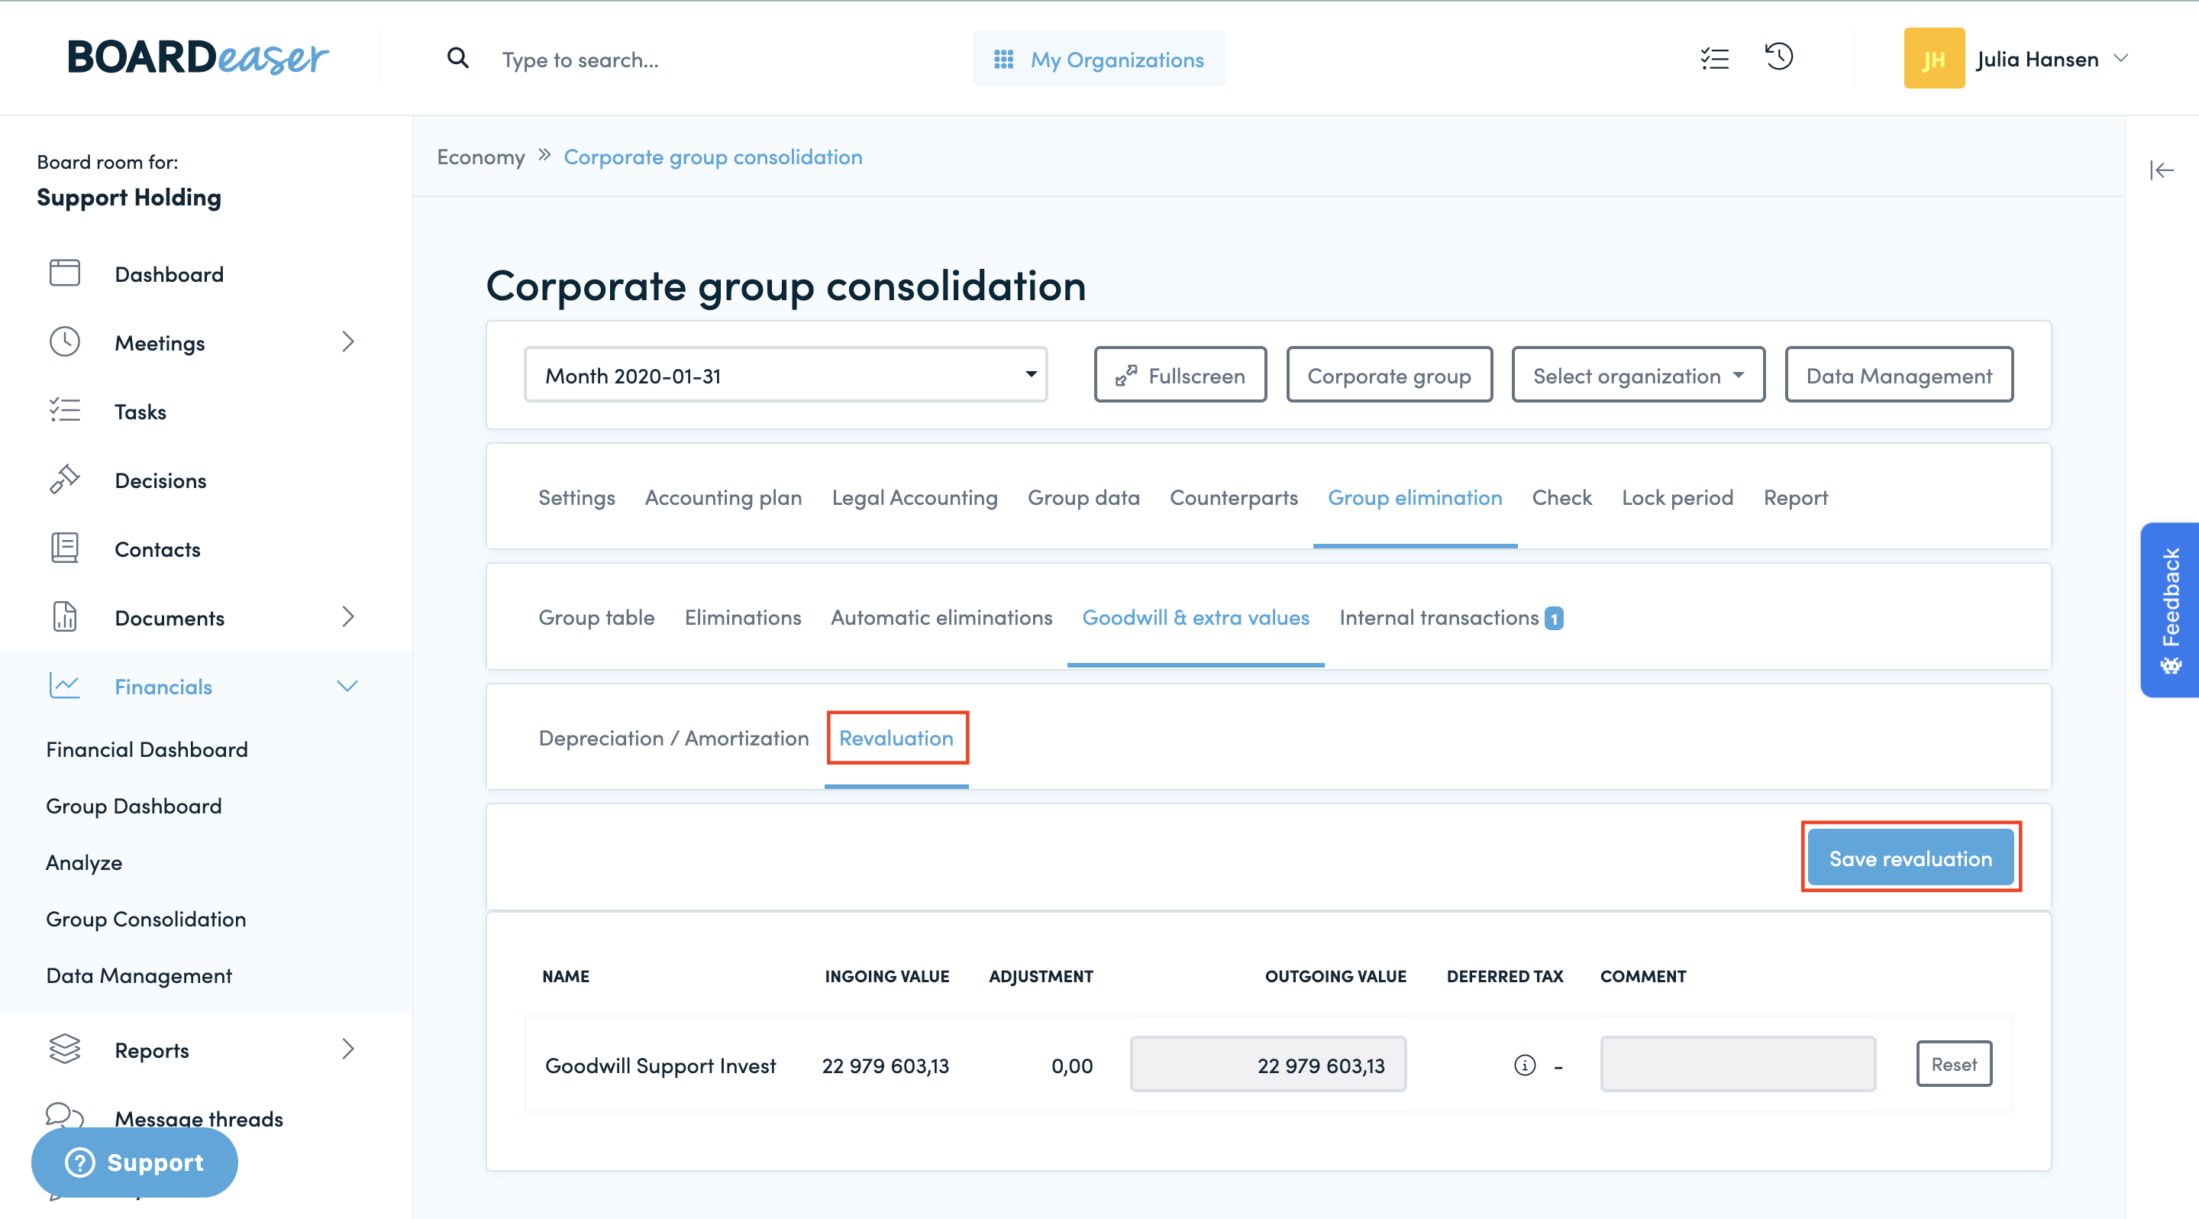This screenshot has height=1219, width=2199.
Task: Select Goodwill & extra values sub-tab
Action: [x=1195, y=618]
